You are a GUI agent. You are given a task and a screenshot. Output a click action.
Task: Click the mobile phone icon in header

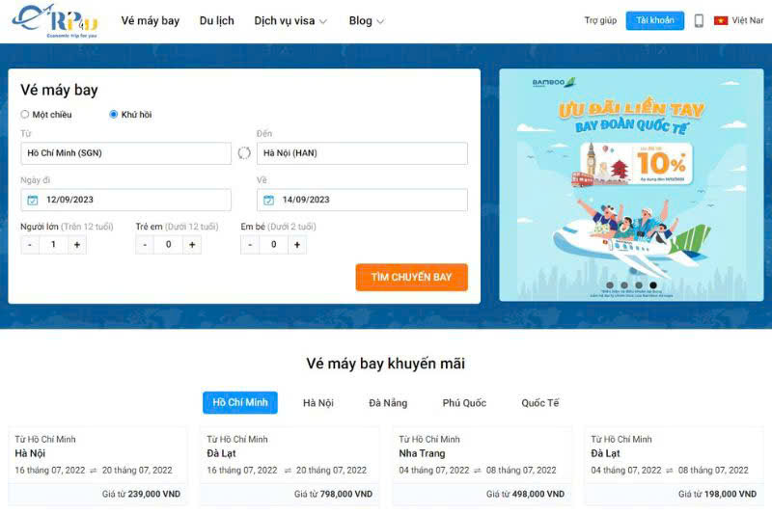tap(699, 20)
